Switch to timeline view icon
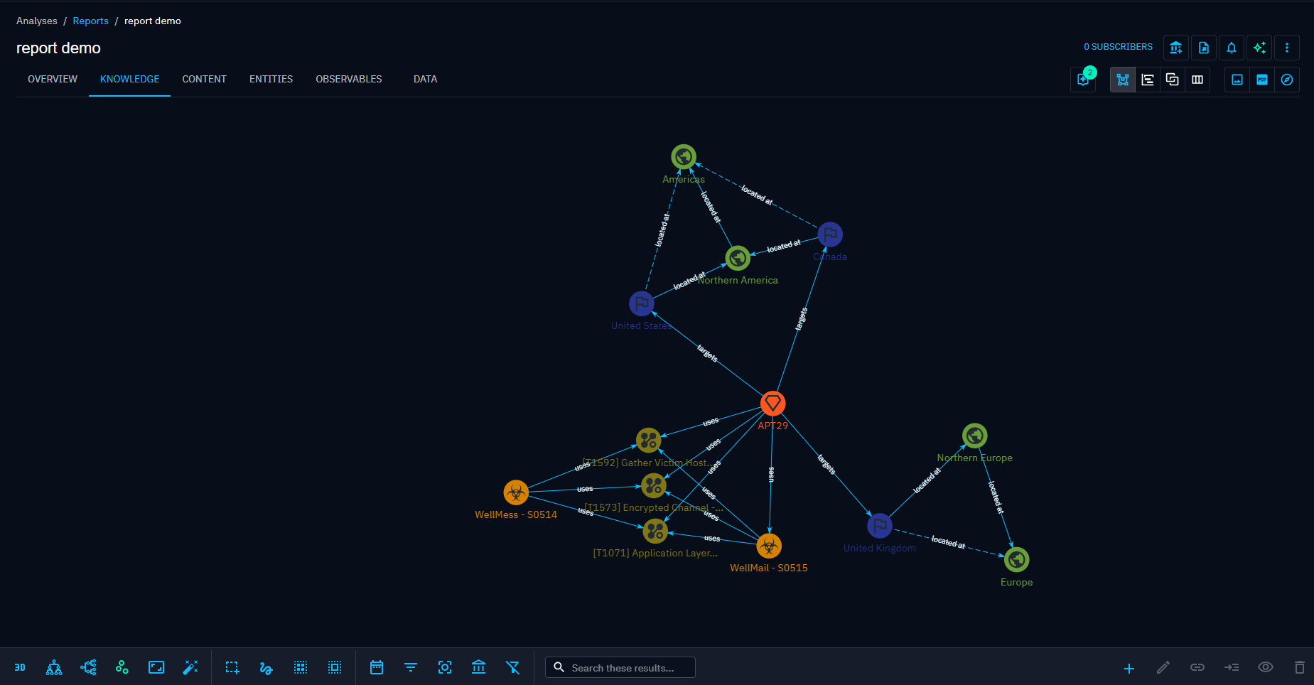Image resolution: width=1314 pixels, height=685 pixels. pyautogui.click(x=1148, y=80)
